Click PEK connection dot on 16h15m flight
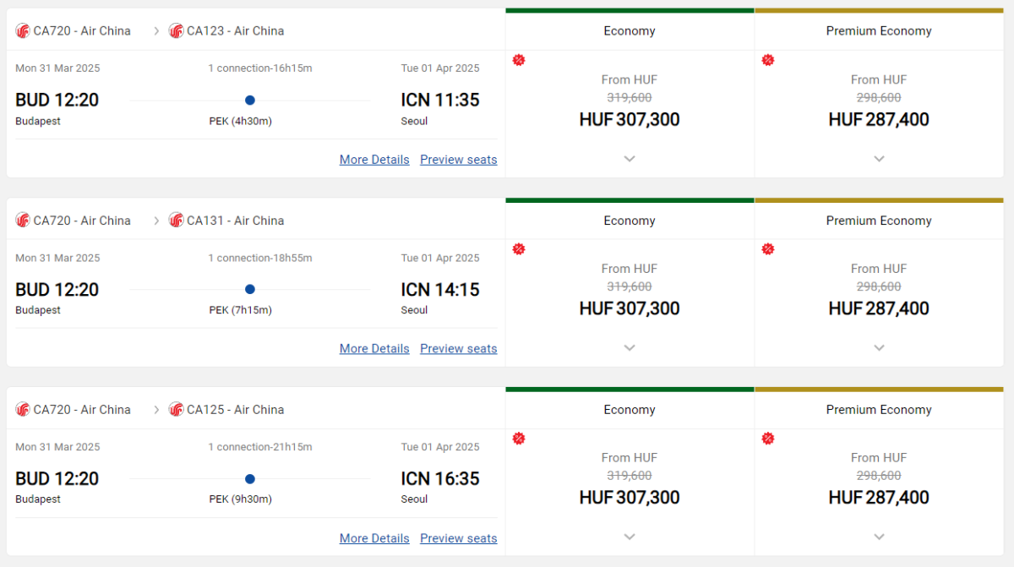The image size is (1014, 567). tap(249, 100)
